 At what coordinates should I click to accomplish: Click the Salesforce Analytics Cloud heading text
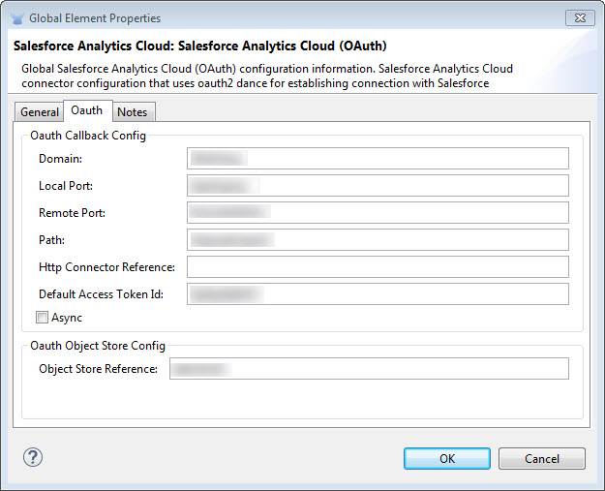[x=199, y=46]
